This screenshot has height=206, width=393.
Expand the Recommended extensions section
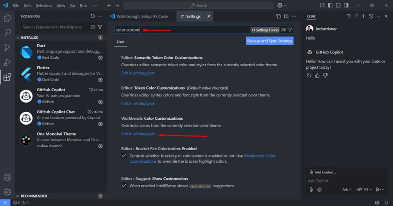click(x=60, y=196)
